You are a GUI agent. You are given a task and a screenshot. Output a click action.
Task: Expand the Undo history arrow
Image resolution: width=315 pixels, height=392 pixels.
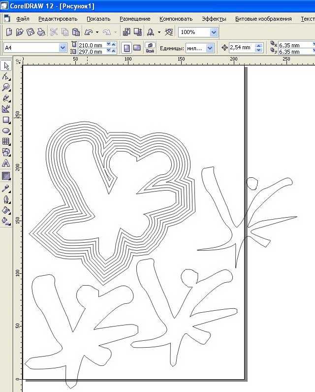(97, 32)
